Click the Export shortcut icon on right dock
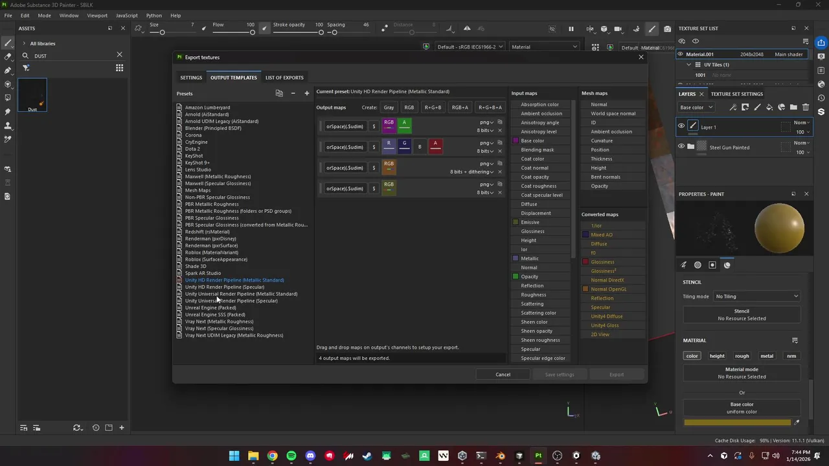Viewport: 829px width, 466px height. click(821, 43)
